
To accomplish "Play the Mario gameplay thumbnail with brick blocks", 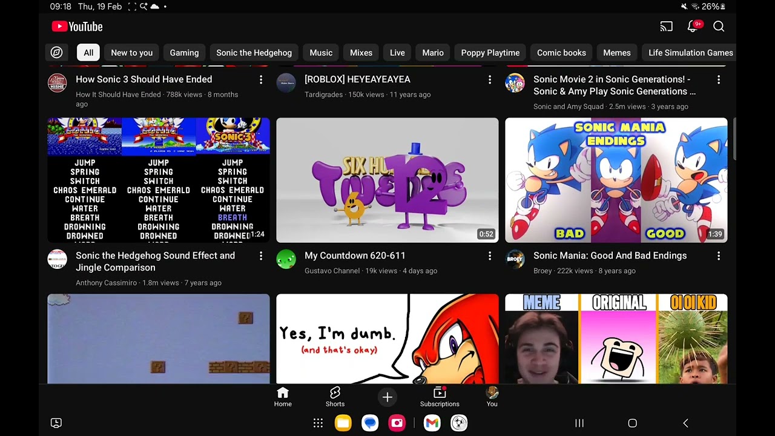I will point(159,339).
